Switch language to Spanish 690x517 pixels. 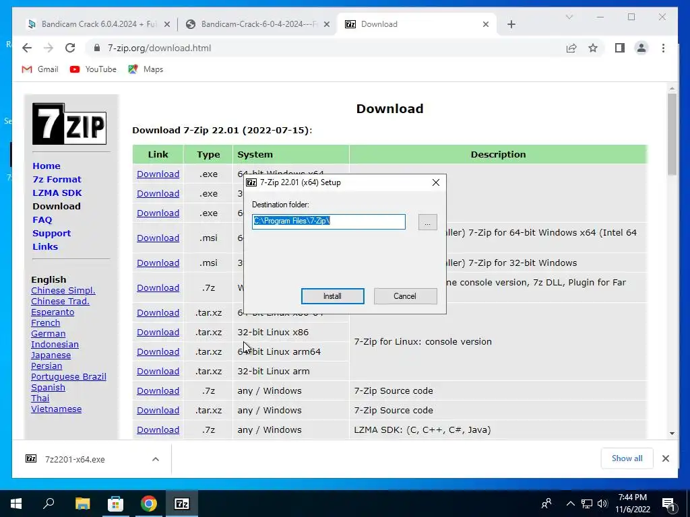(48, 387)
